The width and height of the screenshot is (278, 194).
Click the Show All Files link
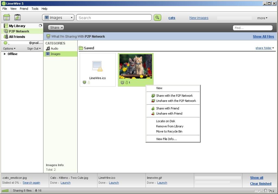point(263,37)
